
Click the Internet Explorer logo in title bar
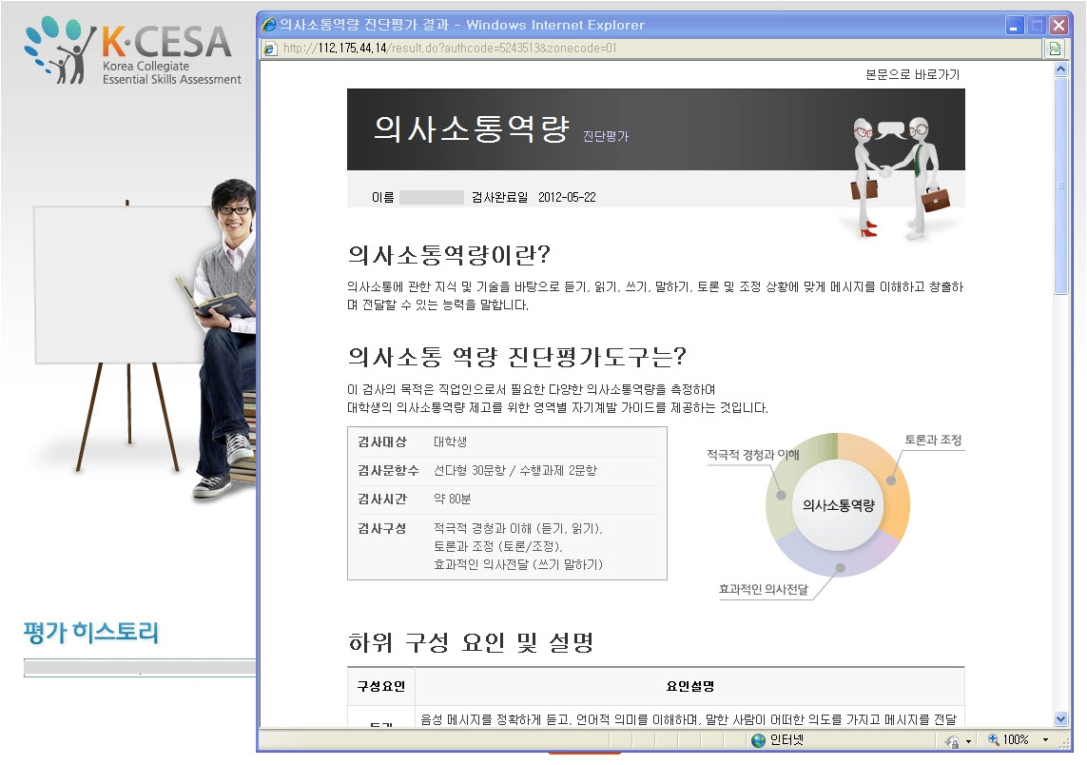pos(269,26)
